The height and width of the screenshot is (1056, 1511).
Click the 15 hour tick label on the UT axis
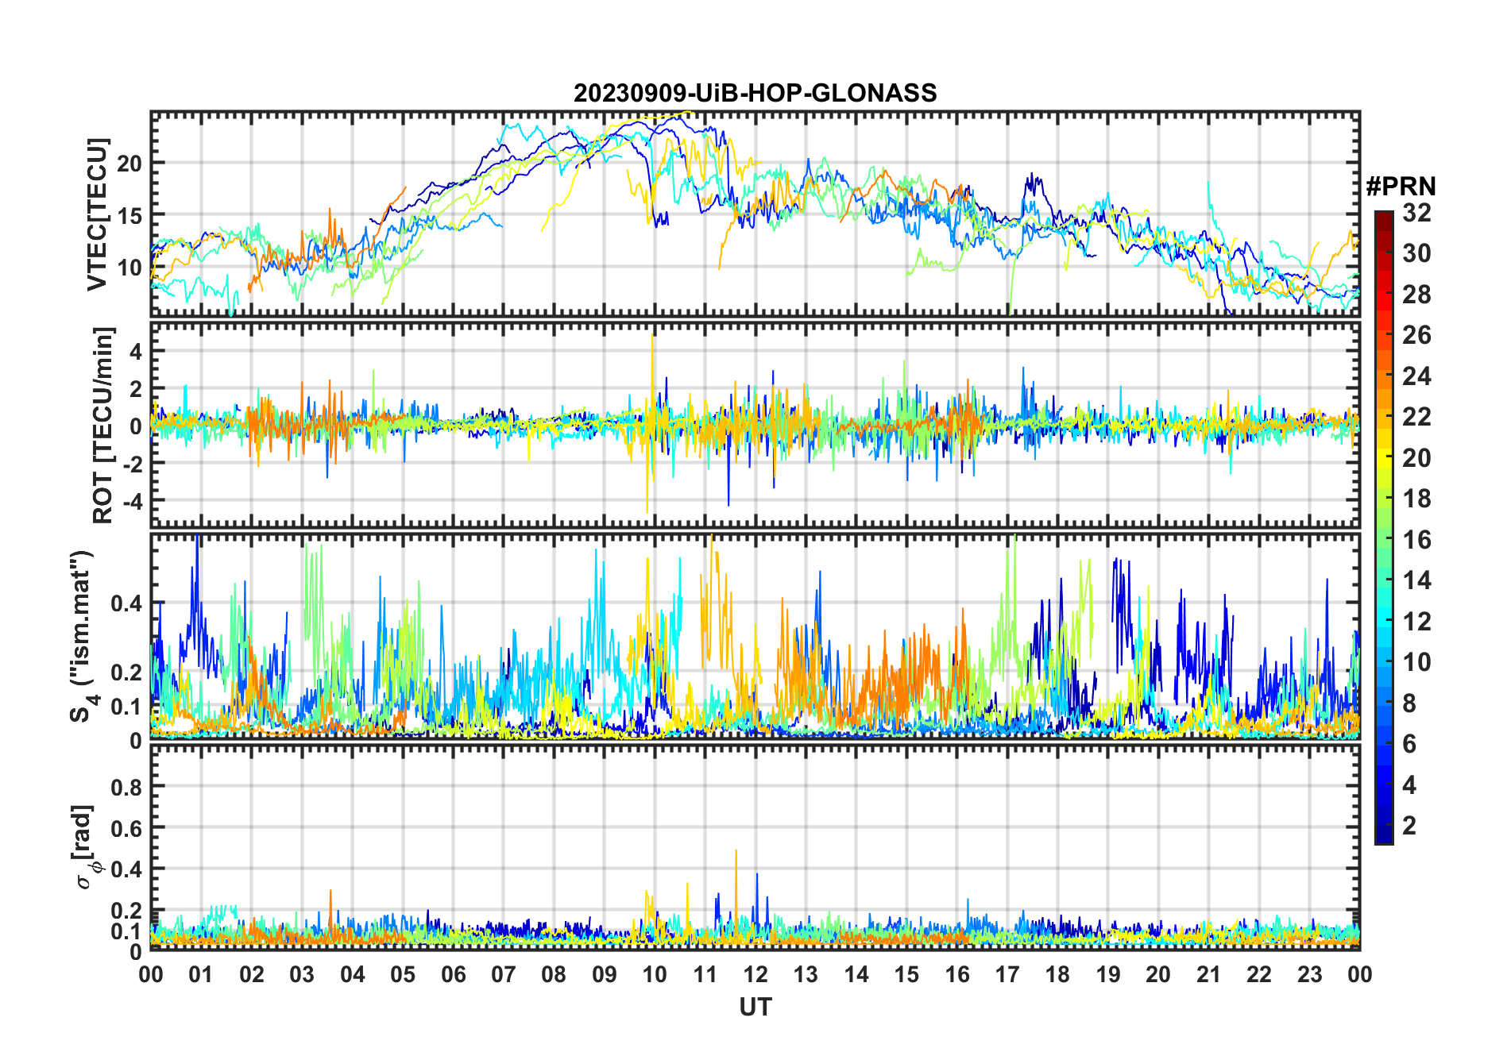tap(906, 974)
